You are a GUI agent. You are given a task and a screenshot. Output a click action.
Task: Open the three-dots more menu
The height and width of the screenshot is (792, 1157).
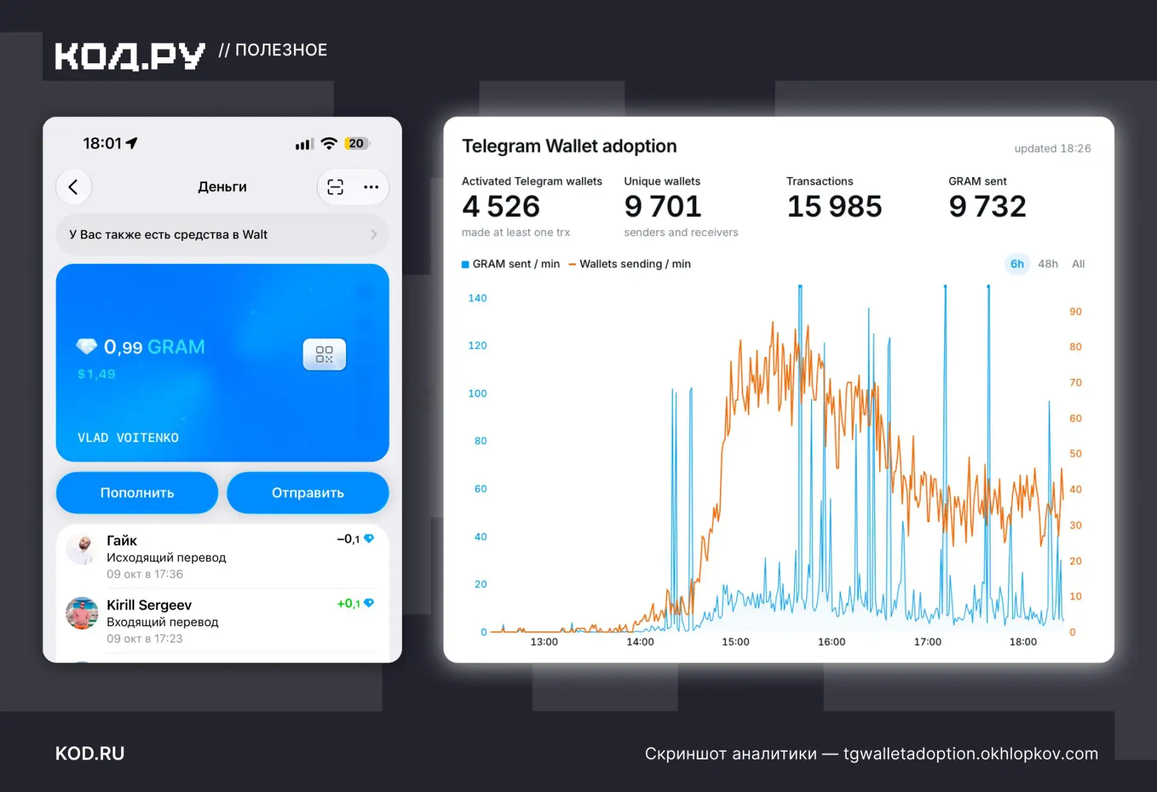[x=371, y=187]
